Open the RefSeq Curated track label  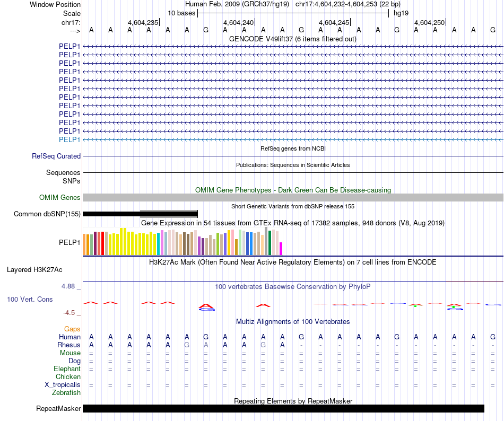(56, 156)
